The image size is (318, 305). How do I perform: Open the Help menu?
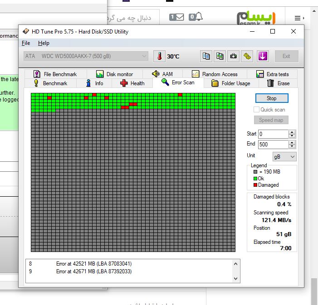tap(44, 43)
